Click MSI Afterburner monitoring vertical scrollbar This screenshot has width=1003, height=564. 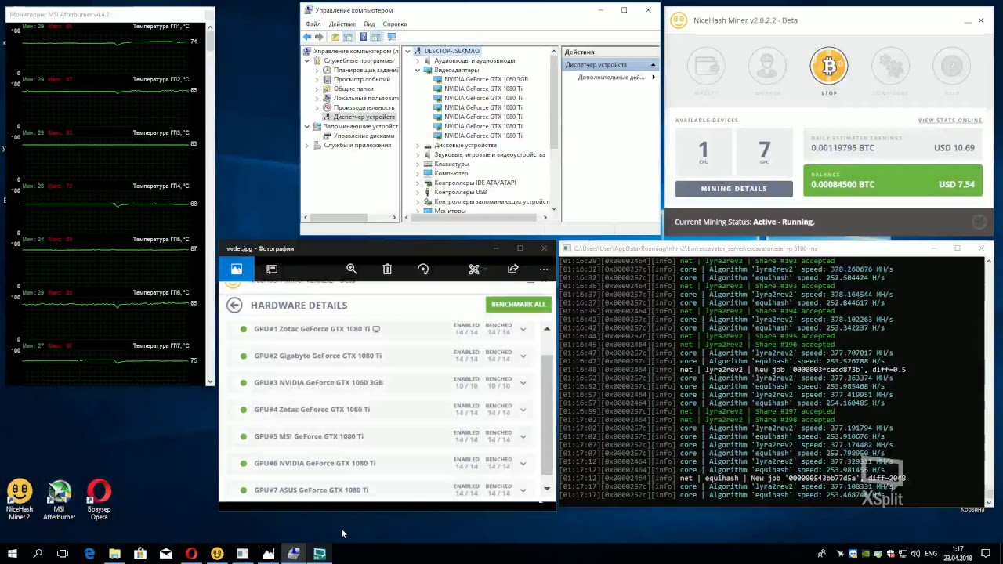pyautogui.click(x=209, y=204)
